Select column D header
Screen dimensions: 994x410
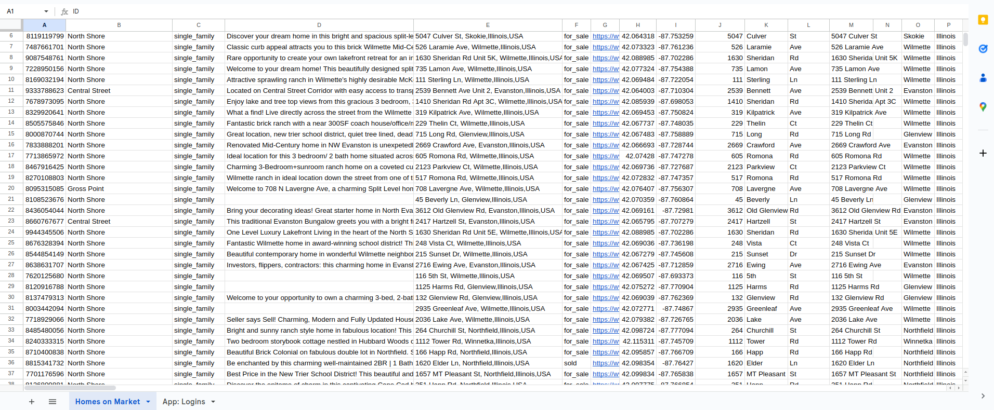point(319,25)
